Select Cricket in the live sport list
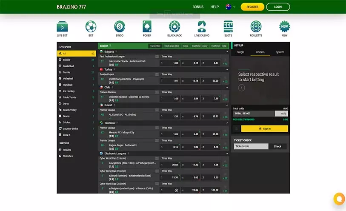Image resolution: width=346 pixels, height=211 pixels. pyautogui.click(x=76, y=123)
